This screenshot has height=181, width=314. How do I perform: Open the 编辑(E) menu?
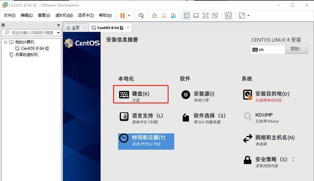(x=27, y=15)
